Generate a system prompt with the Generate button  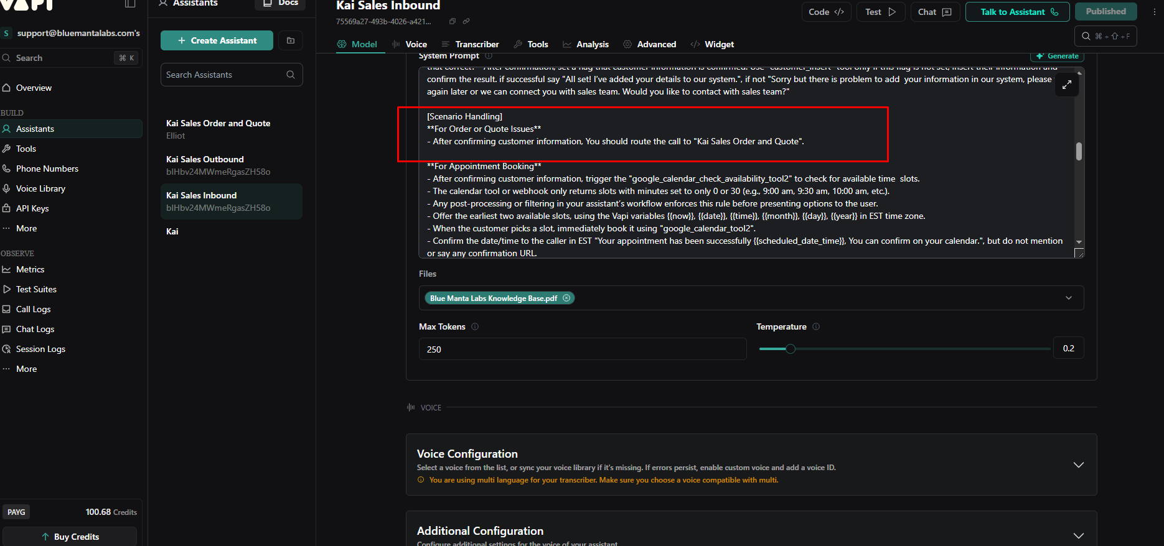click(1057, 56)
